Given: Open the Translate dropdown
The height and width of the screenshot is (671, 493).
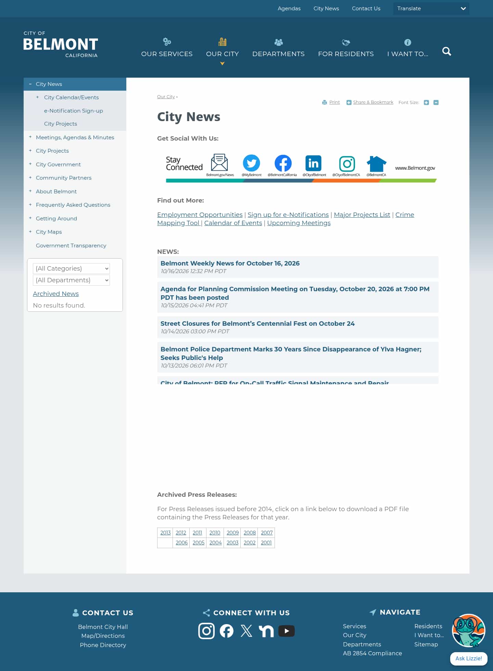Looking at the screenshot, I should click(x=431, y=9).
